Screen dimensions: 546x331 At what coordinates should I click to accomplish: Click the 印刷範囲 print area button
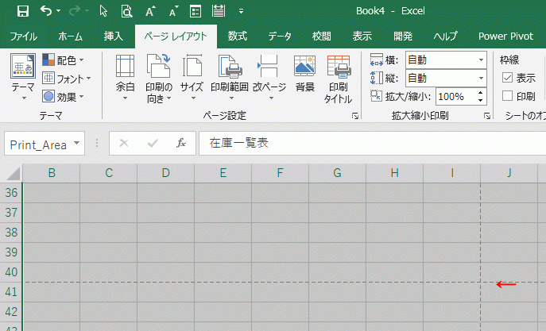pos(230,78)
